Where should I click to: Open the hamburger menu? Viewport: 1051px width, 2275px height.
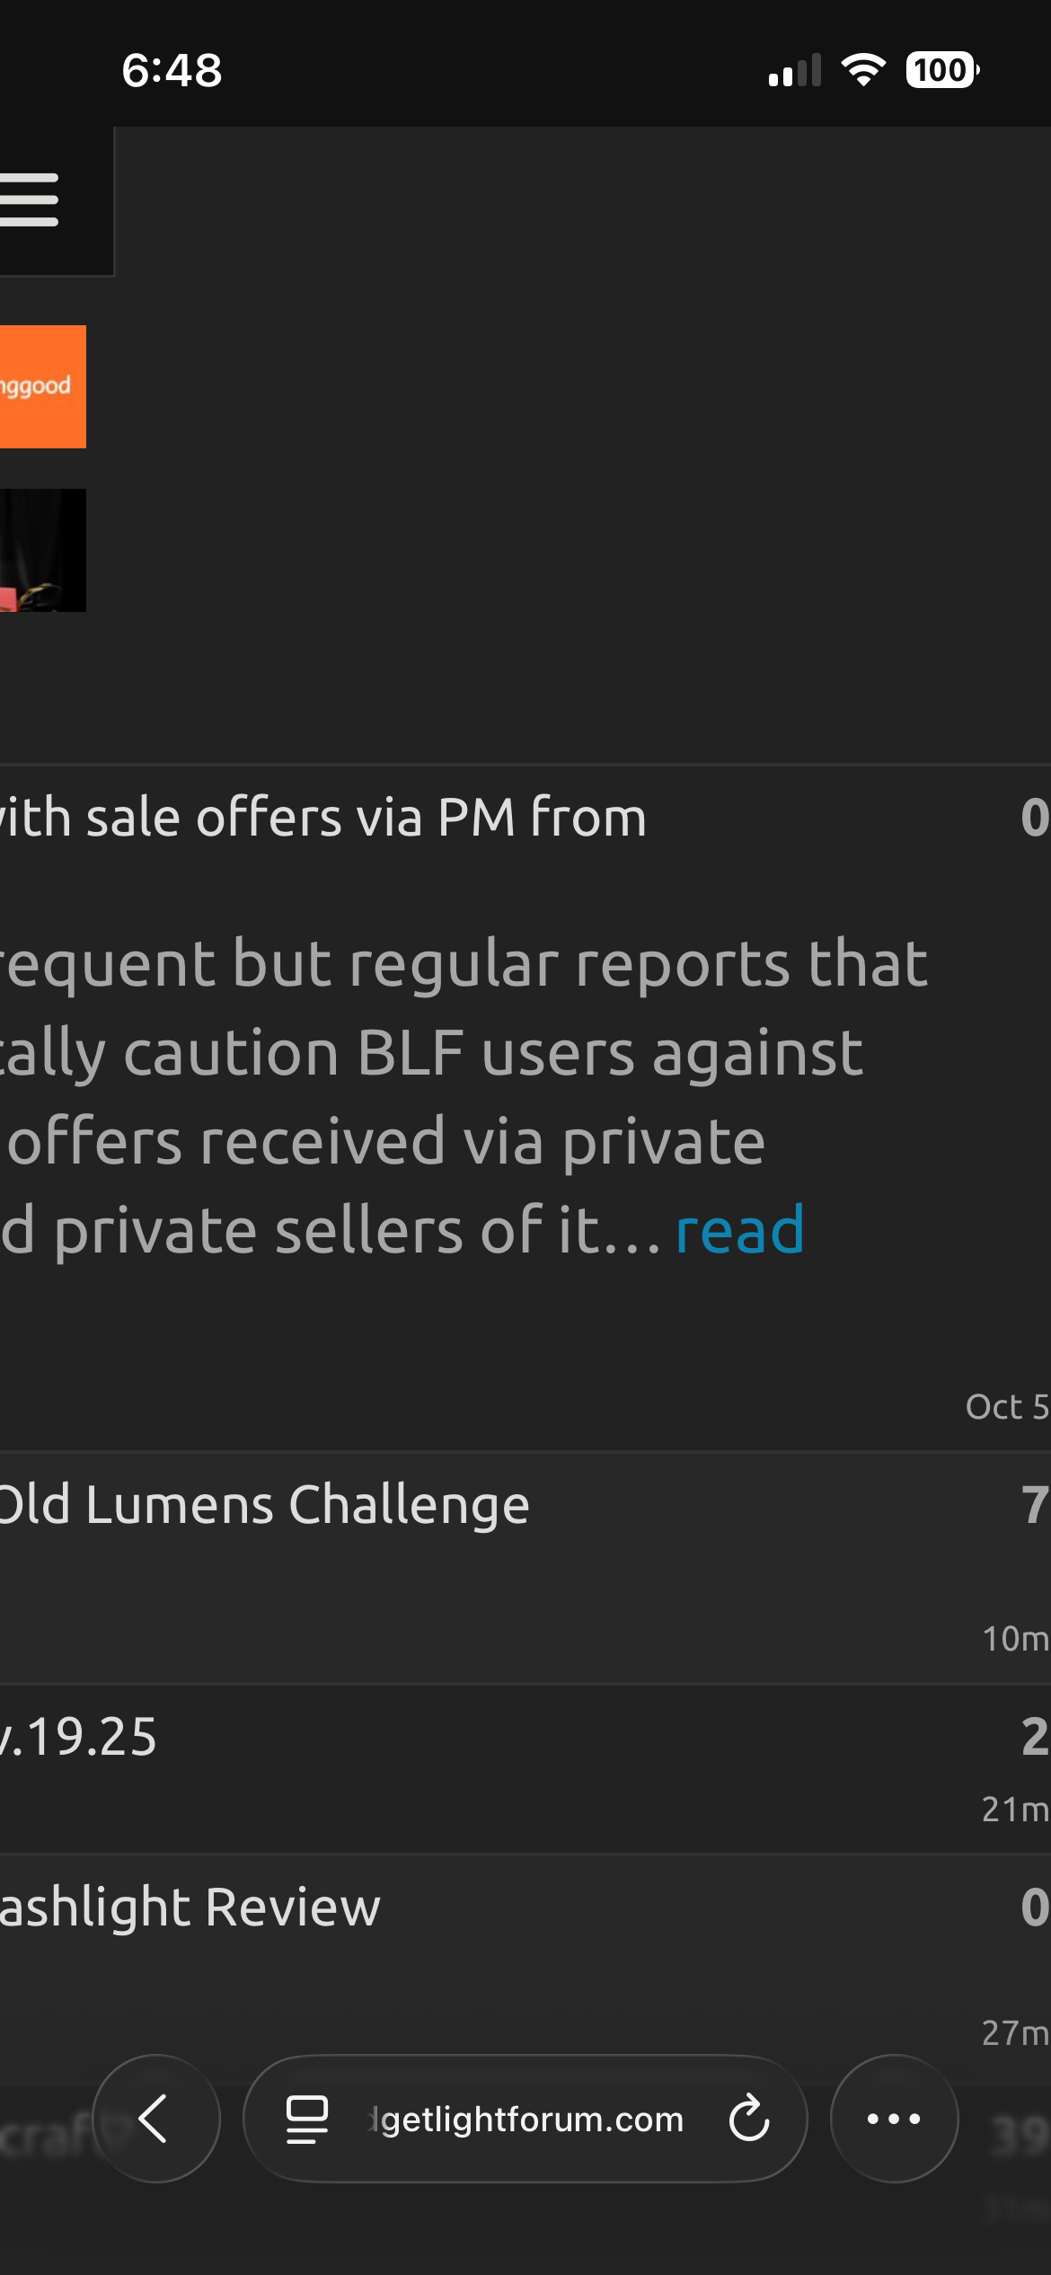(x=31, y=199)
